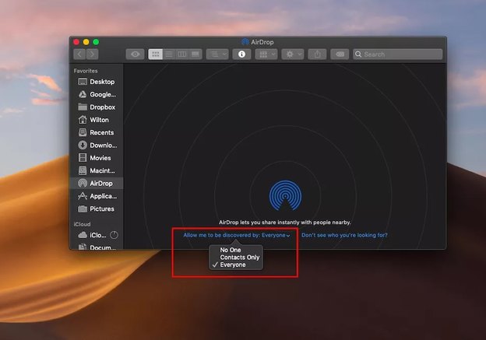The image size is (486, 340).
Task: Switch to list view in toolbar
Action: 169,54
